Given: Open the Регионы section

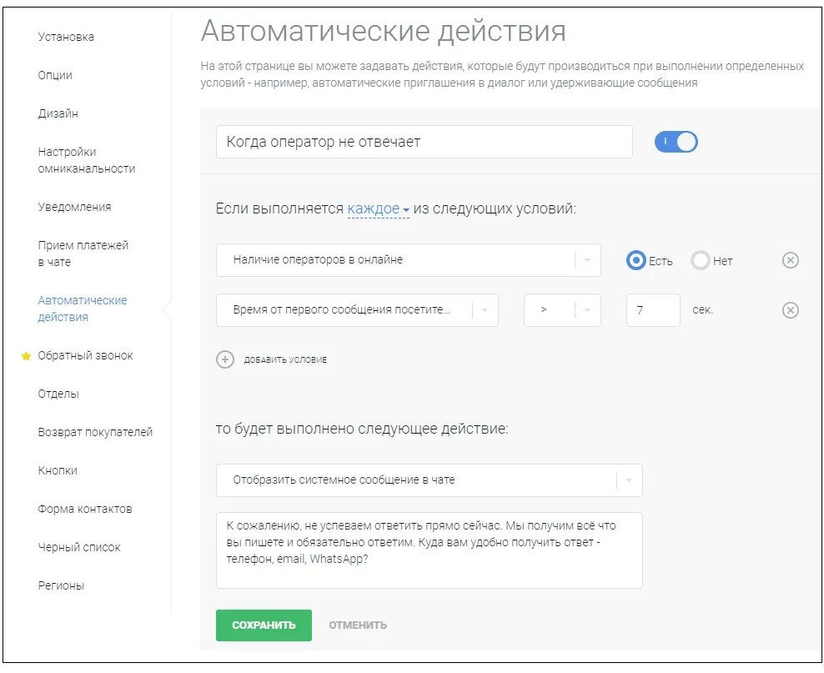Looking at the screenshot, I should 61,585.
